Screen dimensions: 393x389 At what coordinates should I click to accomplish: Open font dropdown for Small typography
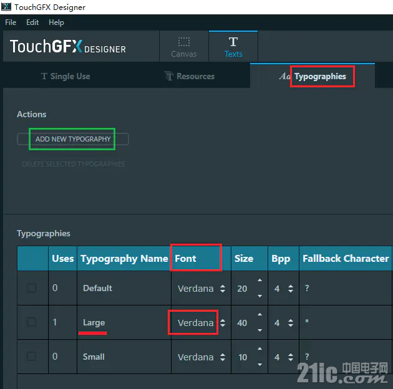(x=222, y=357)
